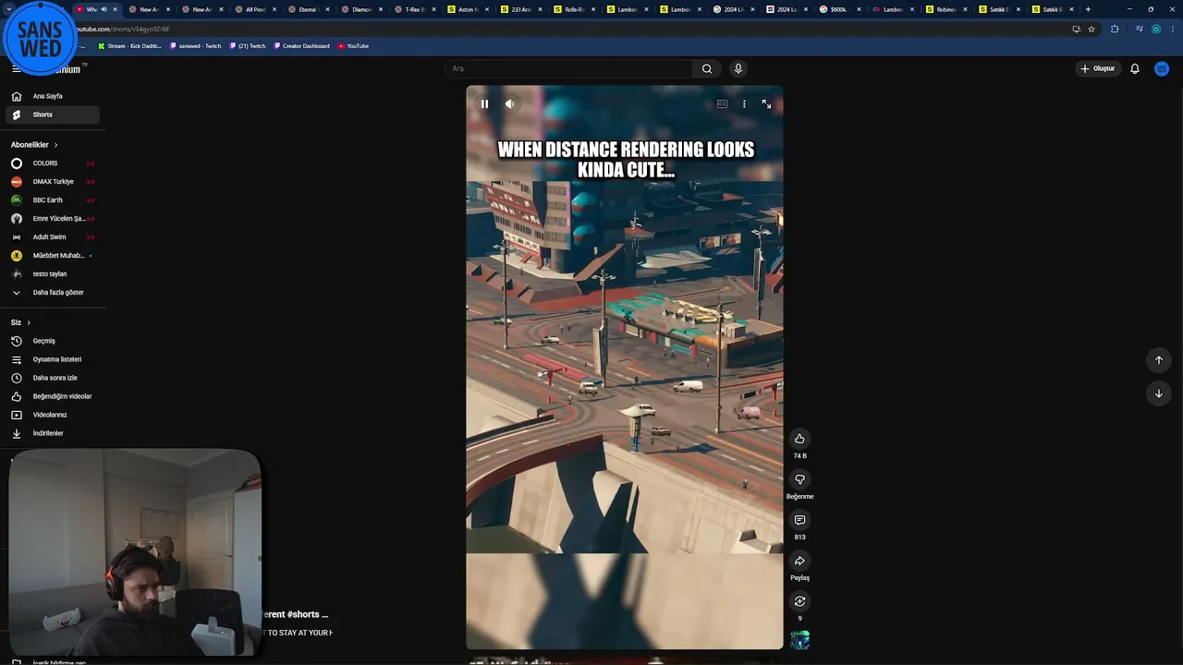Switch to the $600k browser tab
The width and height of the screenshot is (1183, 665).
(x=839, y=9)
